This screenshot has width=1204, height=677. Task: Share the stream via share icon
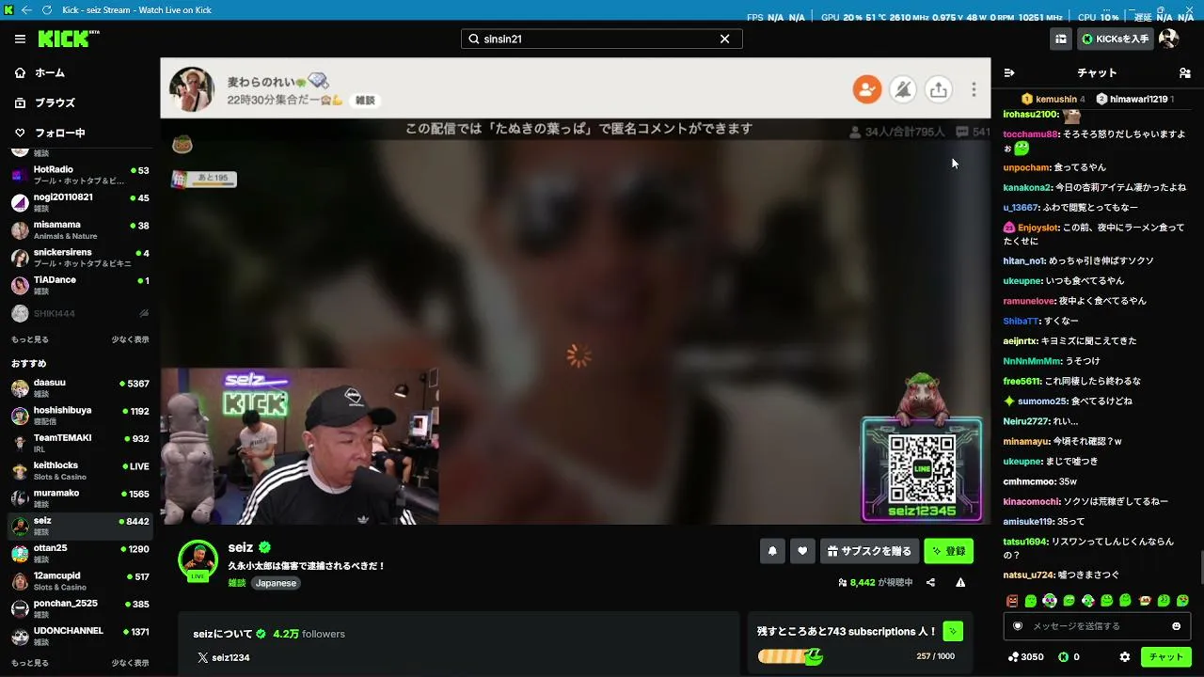930,583
